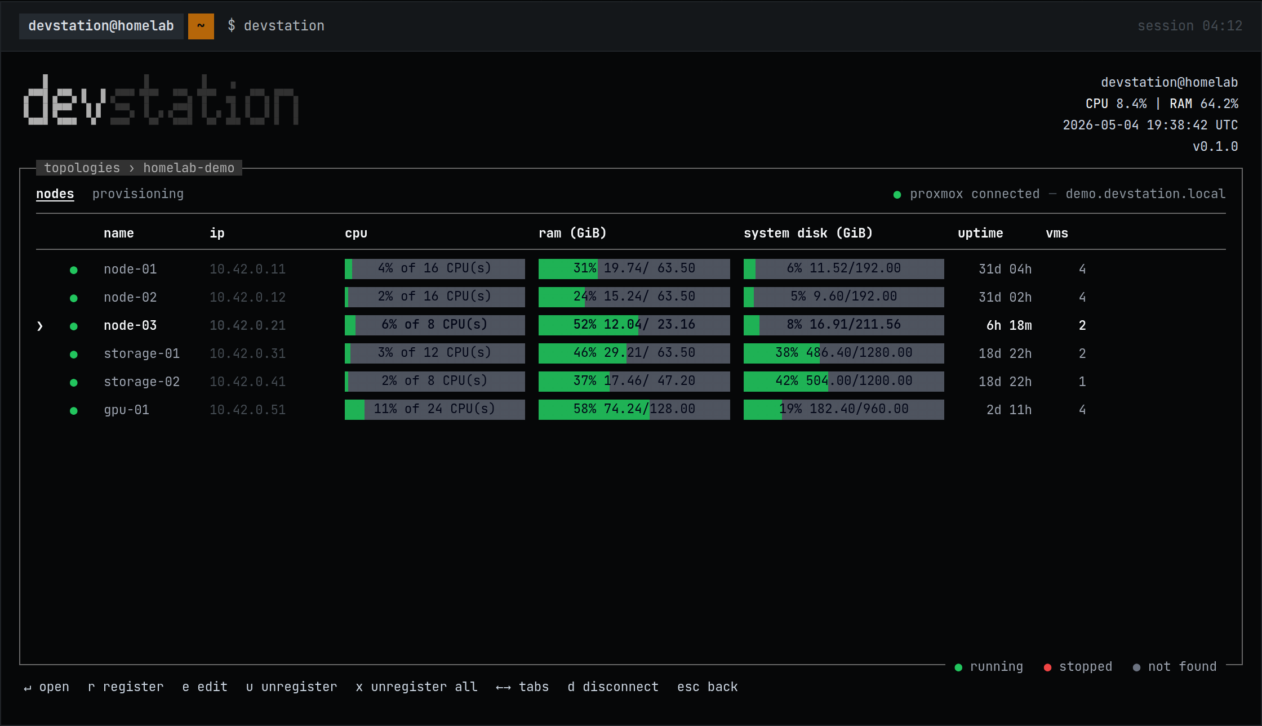1262x726 pixels.
Task: Click the red stopped legend dot
Action: pos(1047,667)
